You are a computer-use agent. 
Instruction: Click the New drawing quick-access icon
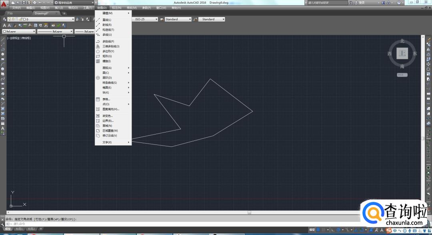[x=13, y=2]
